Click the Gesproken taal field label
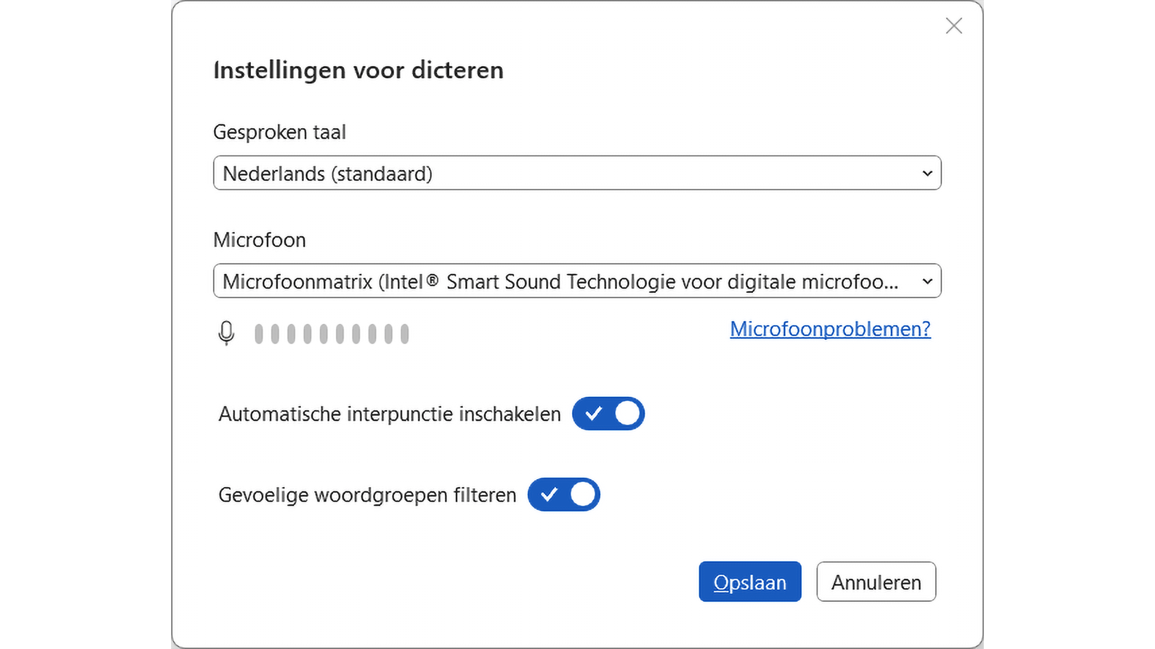This screenshot has width=1155, height=649. click(x=280, y=132)
